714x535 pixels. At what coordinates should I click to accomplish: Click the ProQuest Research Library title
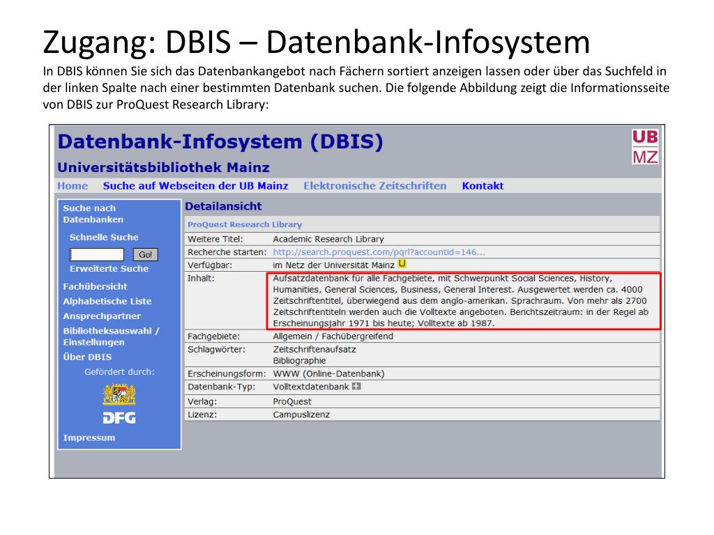[x=245, y=224]
